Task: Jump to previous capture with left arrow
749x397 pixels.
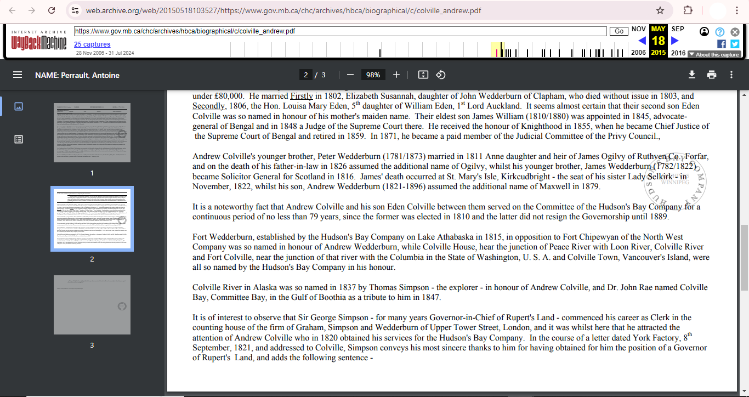Action: (642, 41)
